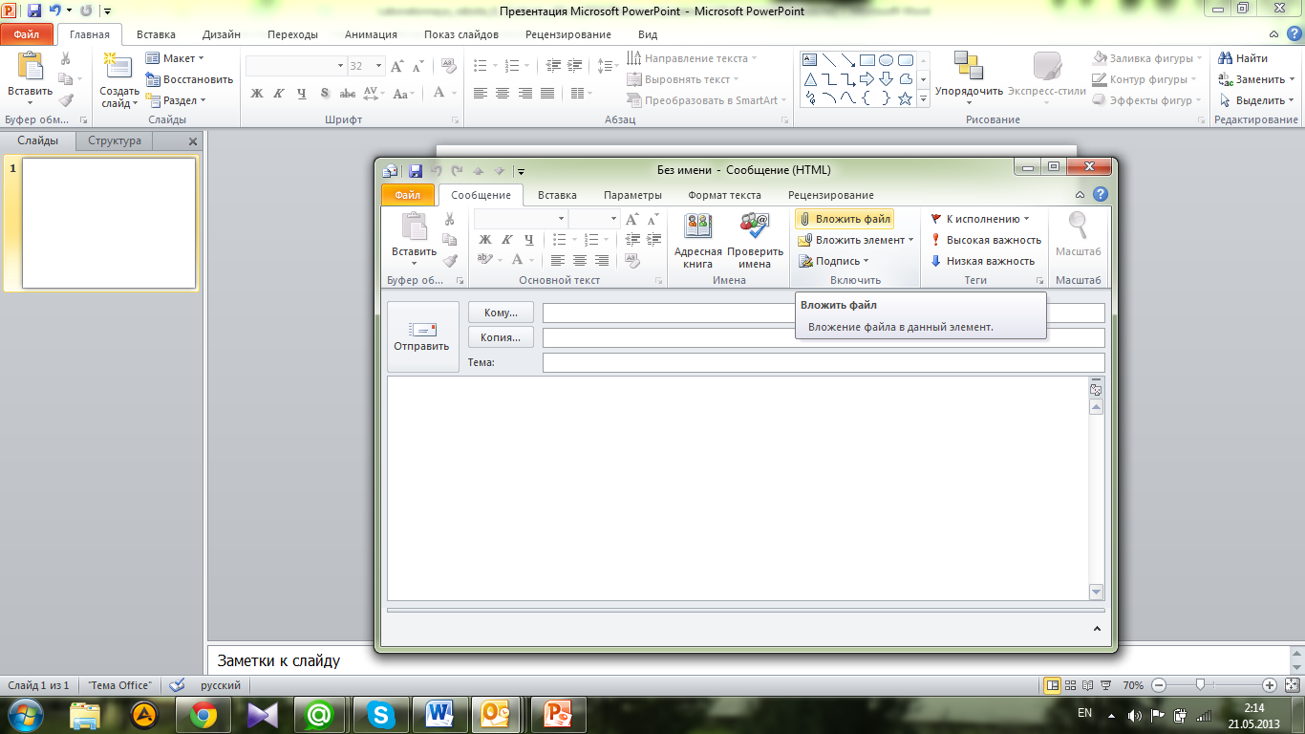Toggle Низкая важность for the message
The image size is (1305, 734).
click(982, 261)
